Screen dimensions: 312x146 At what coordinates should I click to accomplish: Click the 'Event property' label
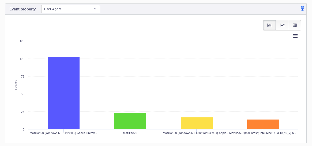pyautogui.click(x=23, y=9)
